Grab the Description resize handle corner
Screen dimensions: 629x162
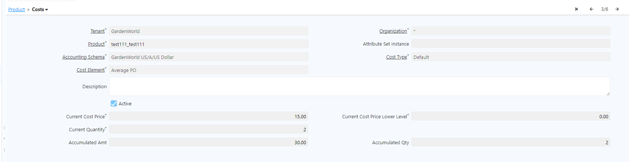coord(608,94)
